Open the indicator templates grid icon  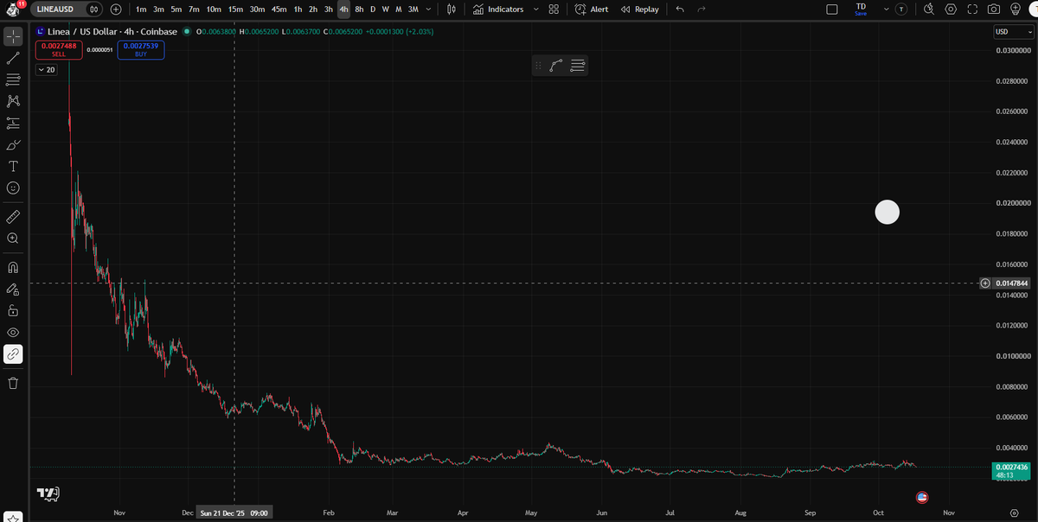(x=554, y=9)
